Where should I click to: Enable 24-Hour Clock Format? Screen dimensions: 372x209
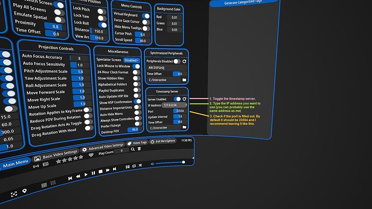coord(136,72)
